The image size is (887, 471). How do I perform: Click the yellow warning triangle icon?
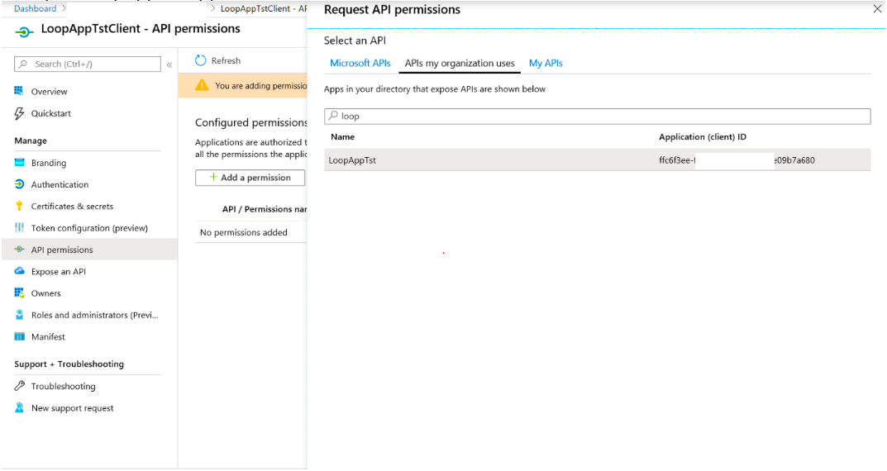(x=202, y=85)
